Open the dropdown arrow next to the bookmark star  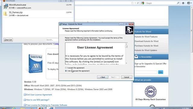click(x=135, y=3)
